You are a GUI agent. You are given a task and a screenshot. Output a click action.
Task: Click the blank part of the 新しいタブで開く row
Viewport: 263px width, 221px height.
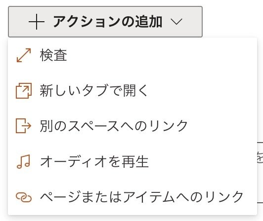point(202,91)
